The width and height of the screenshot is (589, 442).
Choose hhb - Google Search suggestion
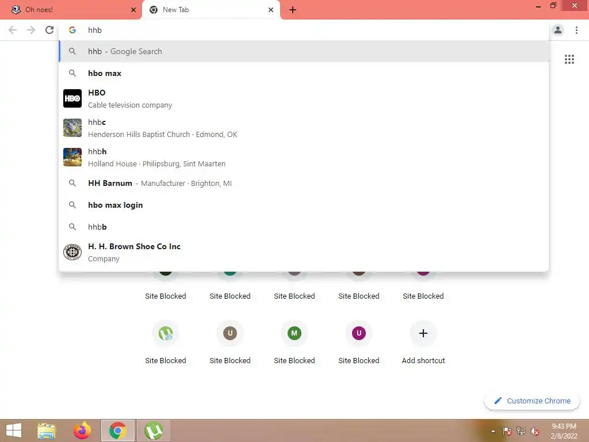click(304, 51)
